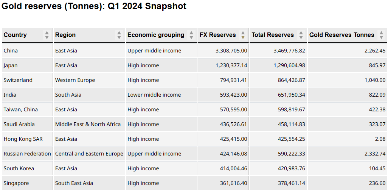The image size is (388, 191).
Task: Select the Middle East & North Africa cell
Action: pos(88,124)
